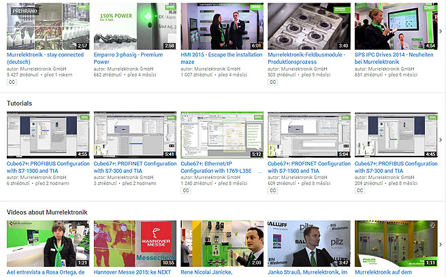Click 'Cube67+: PROFINET Configuration with S7-300' title

point(135,167)
